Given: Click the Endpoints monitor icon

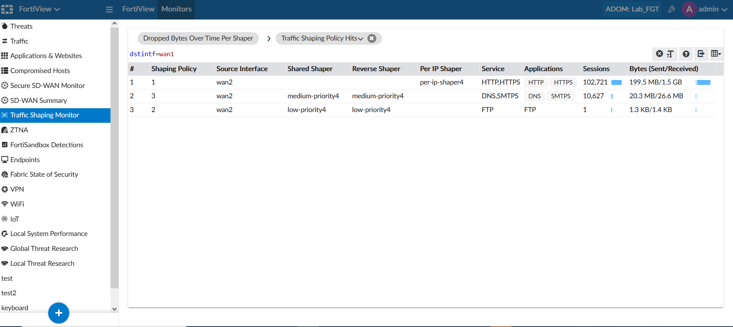Looking at the screenshot, I should point(5,159).
